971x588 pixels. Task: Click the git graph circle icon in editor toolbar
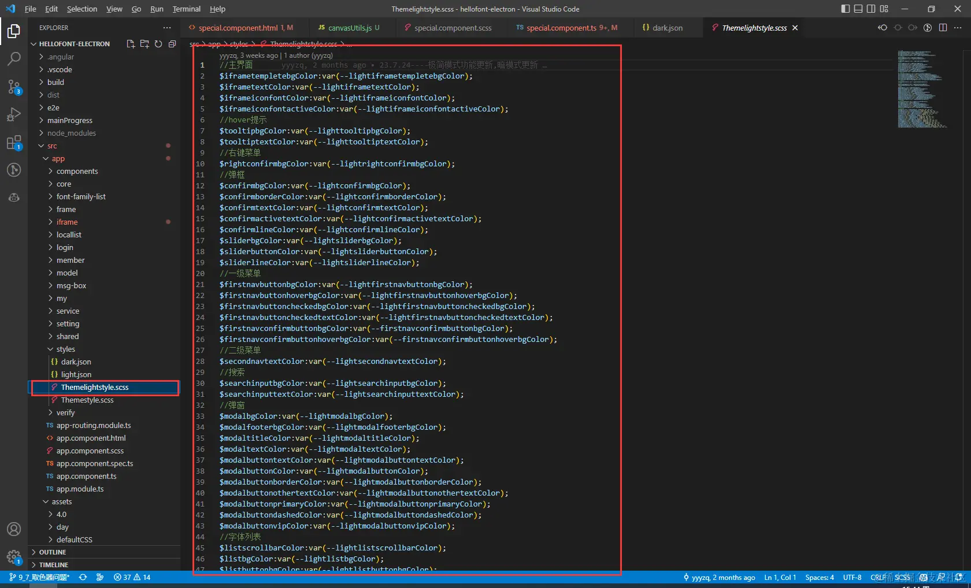[x=928, y=28]
